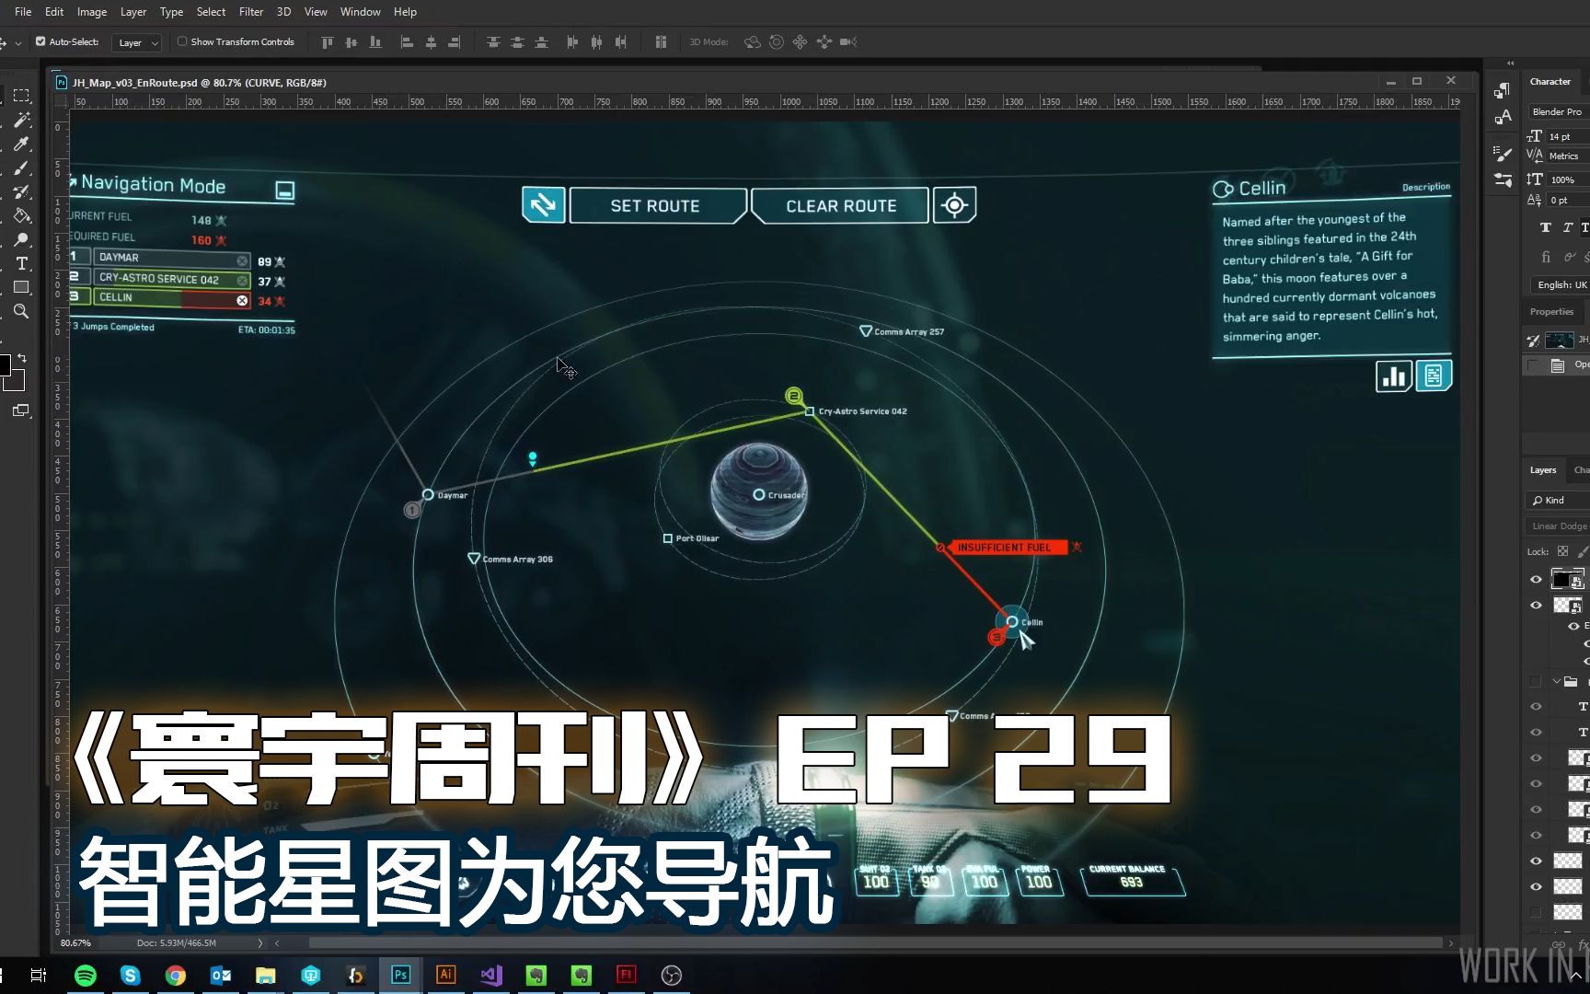Distribute top edges in options bar
The height and width of the screenshot is (994, 1590).
click(493, 42)
